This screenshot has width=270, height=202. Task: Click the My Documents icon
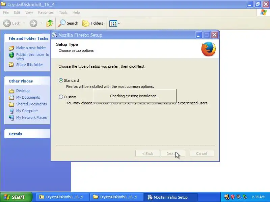(x=11, y=97)
